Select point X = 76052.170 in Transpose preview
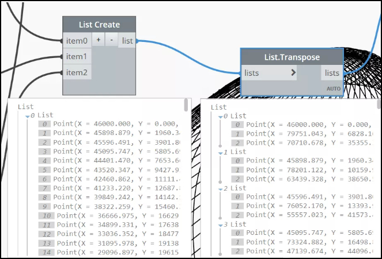This screenshot has height=259, width=382. coord(302,206)
